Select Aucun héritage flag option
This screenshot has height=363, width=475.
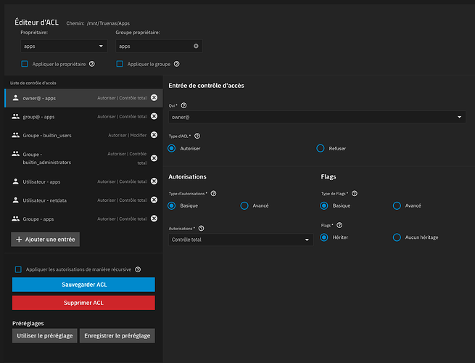397,237
